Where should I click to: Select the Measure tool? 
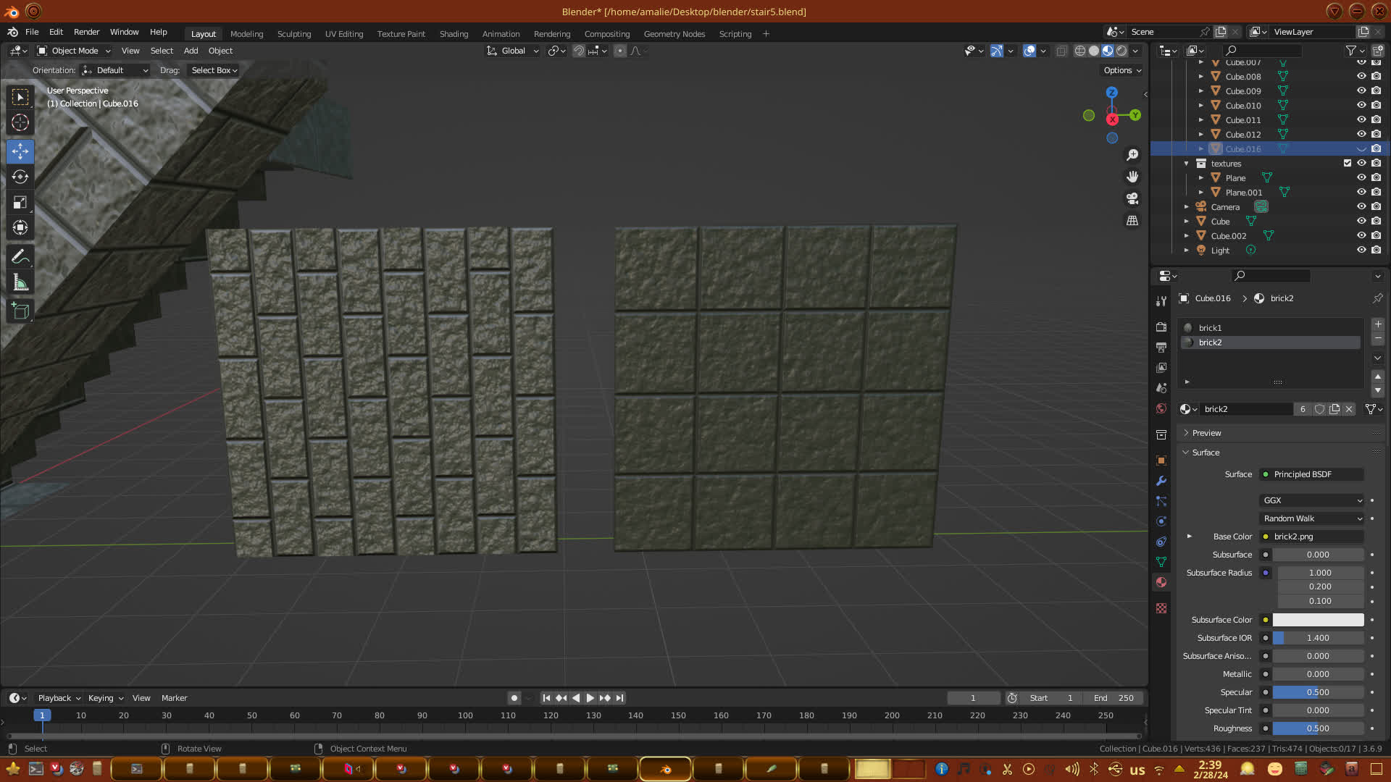coord(20,283)
